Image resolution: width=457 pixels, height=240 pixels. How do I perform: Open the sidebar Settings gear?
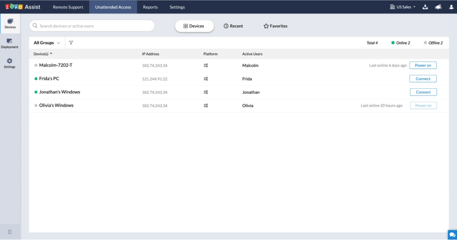point(10,63)
